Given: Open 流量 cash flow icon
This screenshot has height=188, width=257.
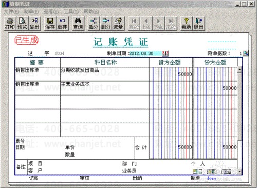Looking at the screenshot, I should 118,24.
